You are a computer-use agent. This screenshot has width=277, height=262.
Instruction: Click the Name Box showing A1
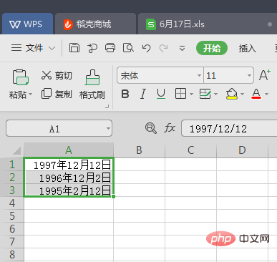[x=59, y=128]
